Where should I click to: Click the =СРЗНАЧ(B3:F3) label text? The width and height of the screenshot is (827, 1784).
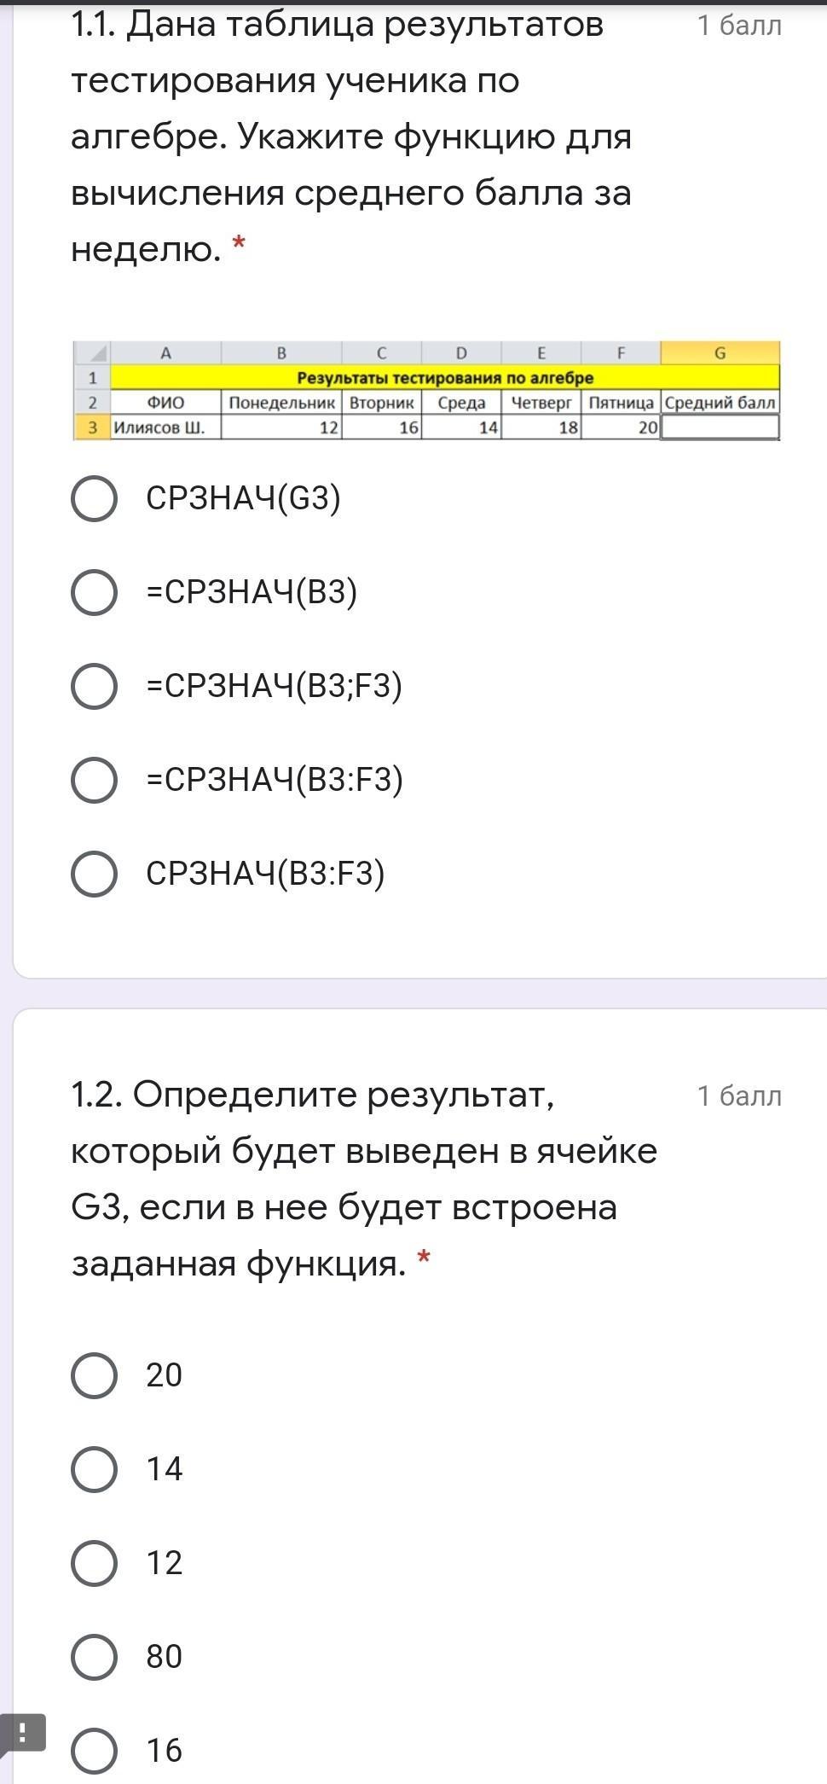tap(275, 780)
